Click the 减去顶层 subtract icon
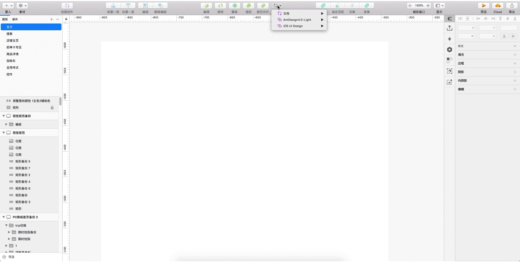Screen dimensions: 520x262 [337, 6]
